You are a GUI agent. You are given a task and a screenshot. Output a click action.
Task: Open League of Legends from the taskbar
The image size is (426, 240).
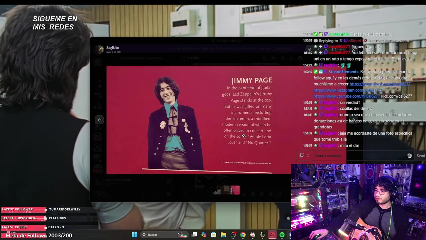pos(262,235)
